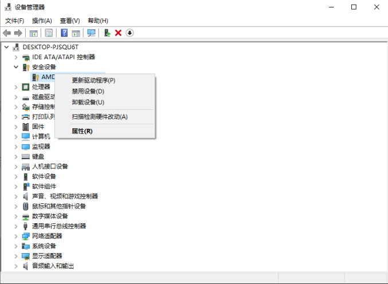Click the 鼠标和其他指针设备 mouse icon
The width and height of the screenshot is (388, 284).
click(x=25, y=206)
